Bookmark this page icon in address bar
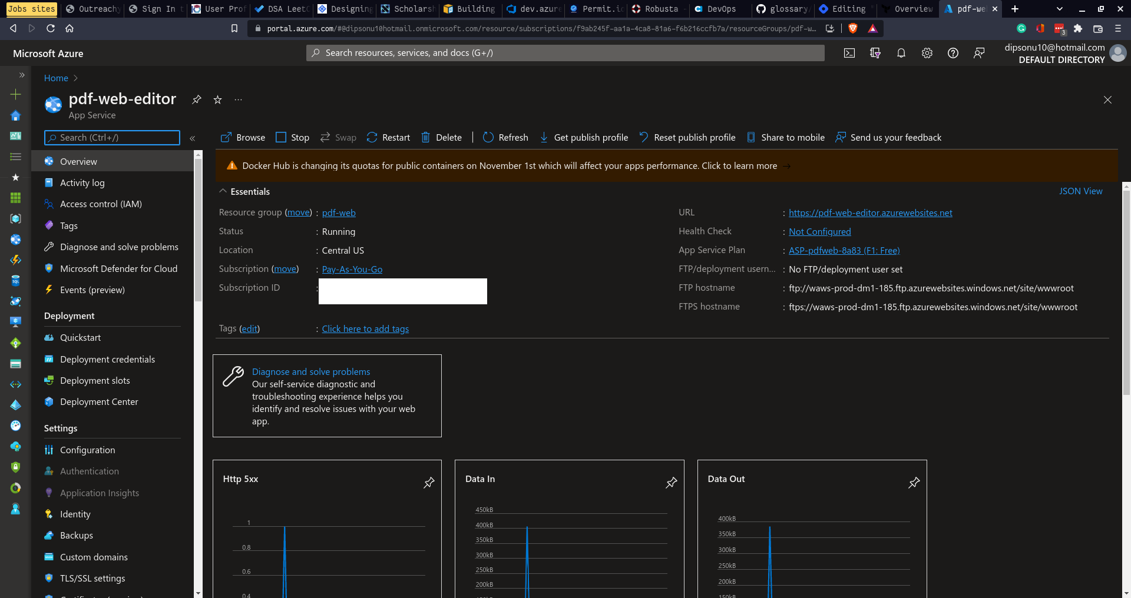The height and width of the screenshot is (598, 1131). point(234,28)
